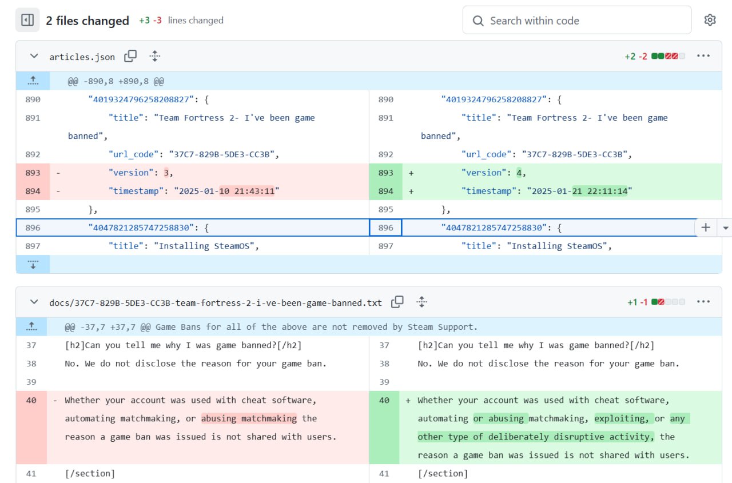The height and width of the screenshot is (483, 732).
Task: Open more options for the docs txt file
Action: point(703,302)
